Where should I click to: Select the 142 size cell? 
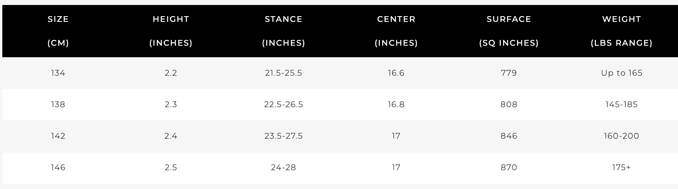tap(58, 136)
